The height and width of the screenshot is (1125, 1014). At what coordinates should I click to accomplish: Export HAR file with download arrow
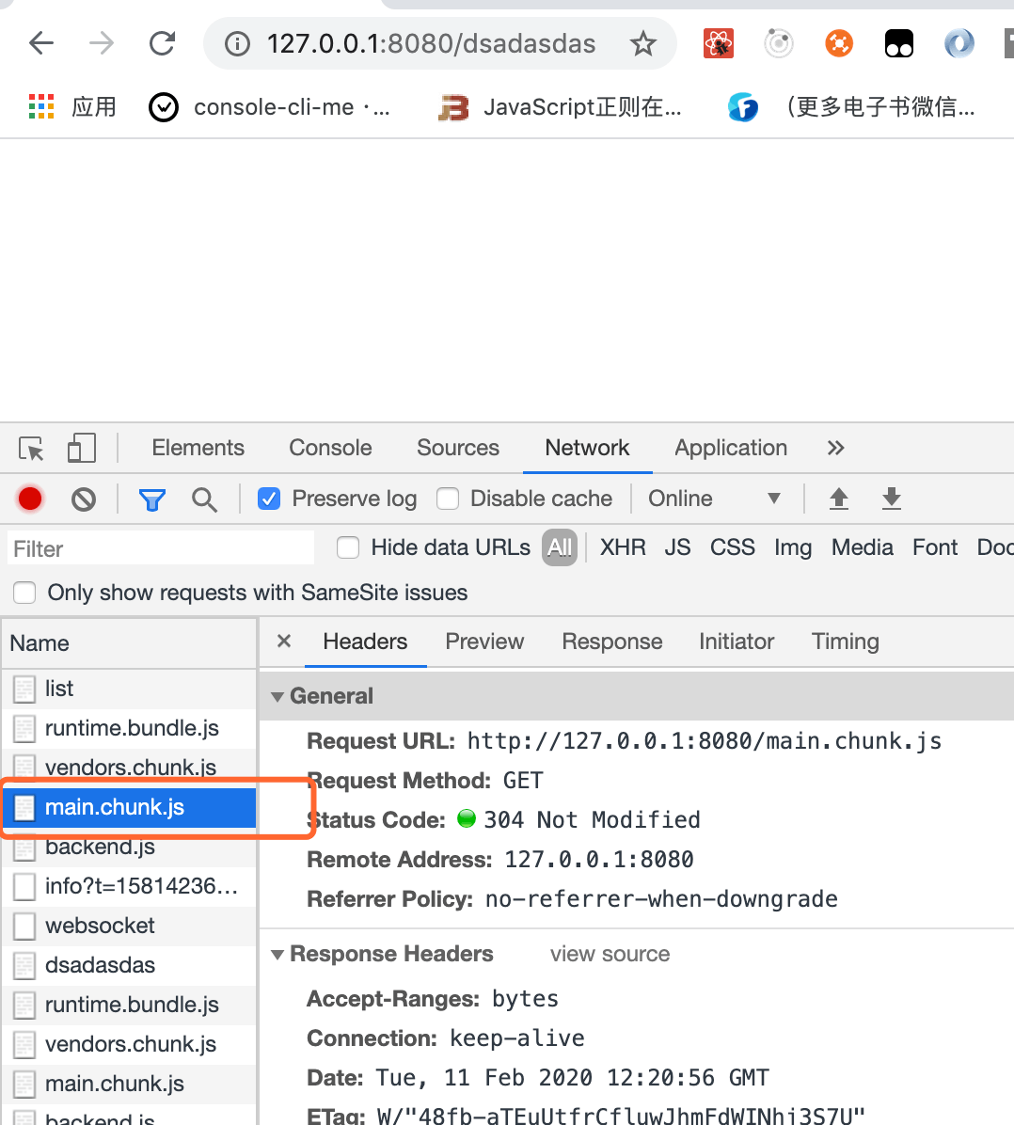[892, 499]
